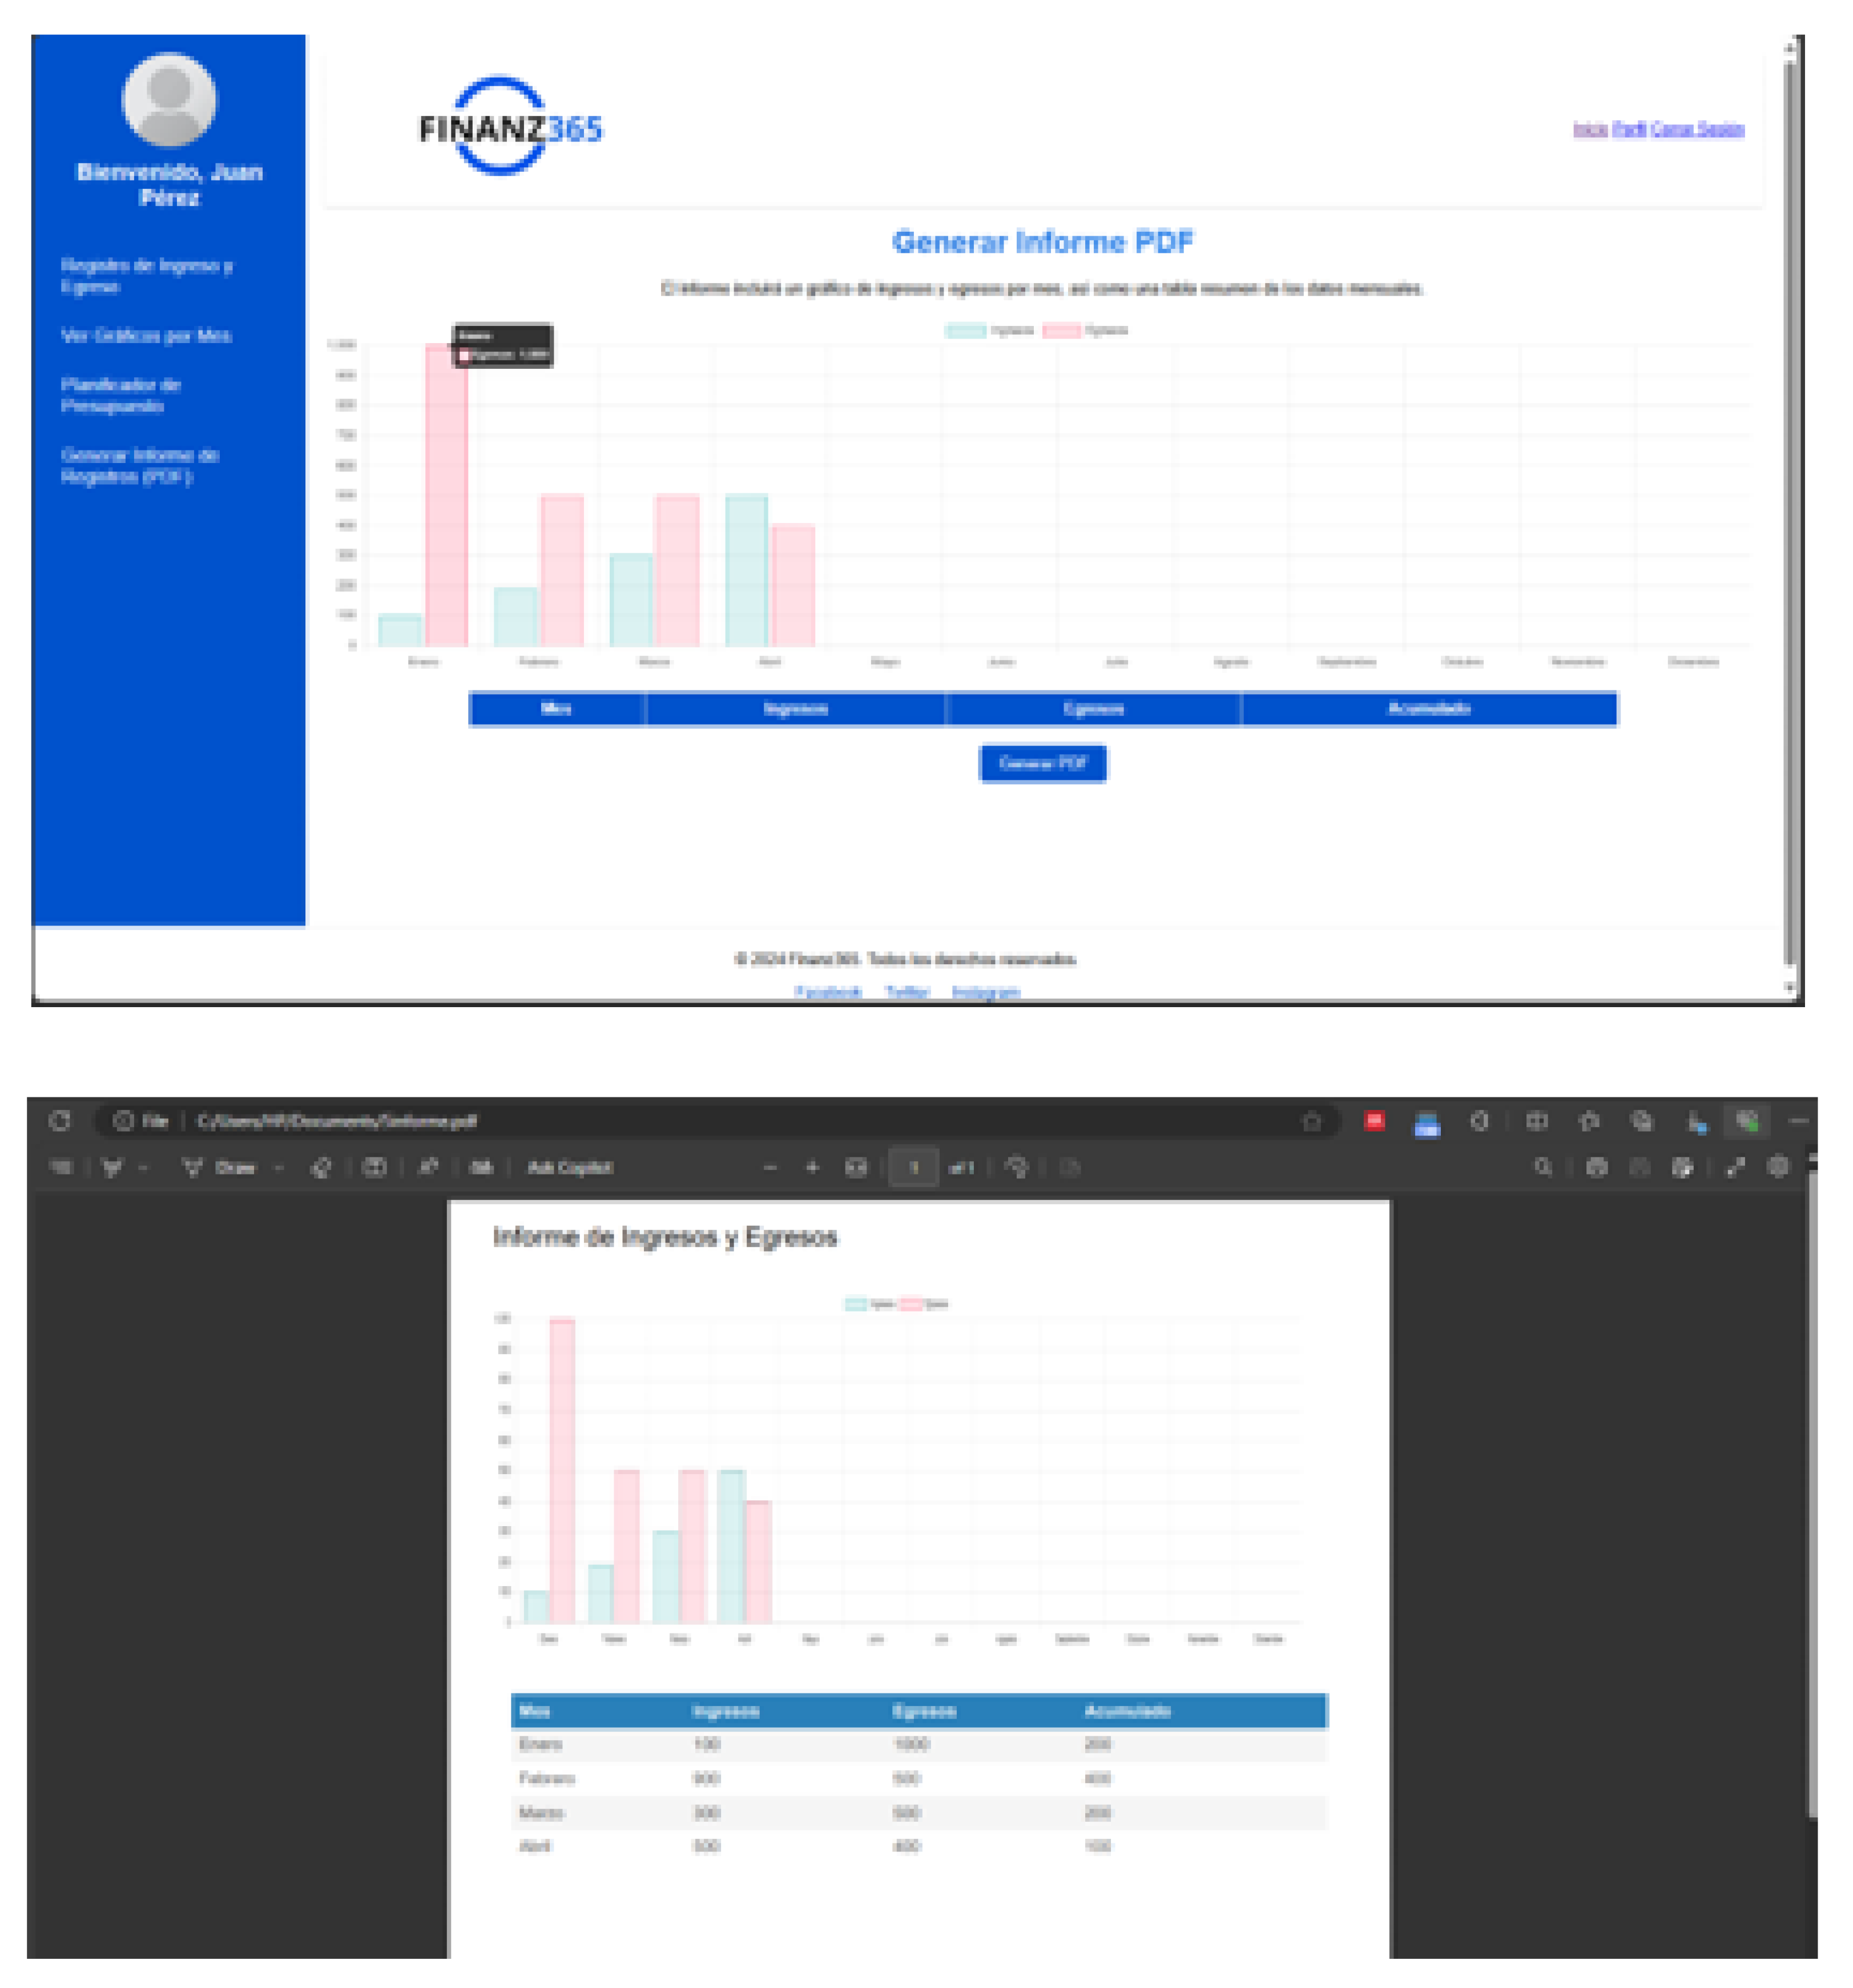Viewport: 1853px width, 1988px height.
Task: Click the Generar PDF button
Action: pos(1044,763)
